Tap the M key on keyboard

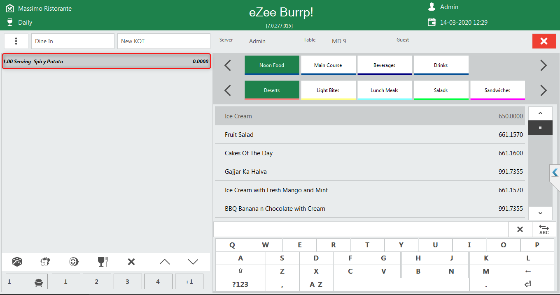coord(486,271)
